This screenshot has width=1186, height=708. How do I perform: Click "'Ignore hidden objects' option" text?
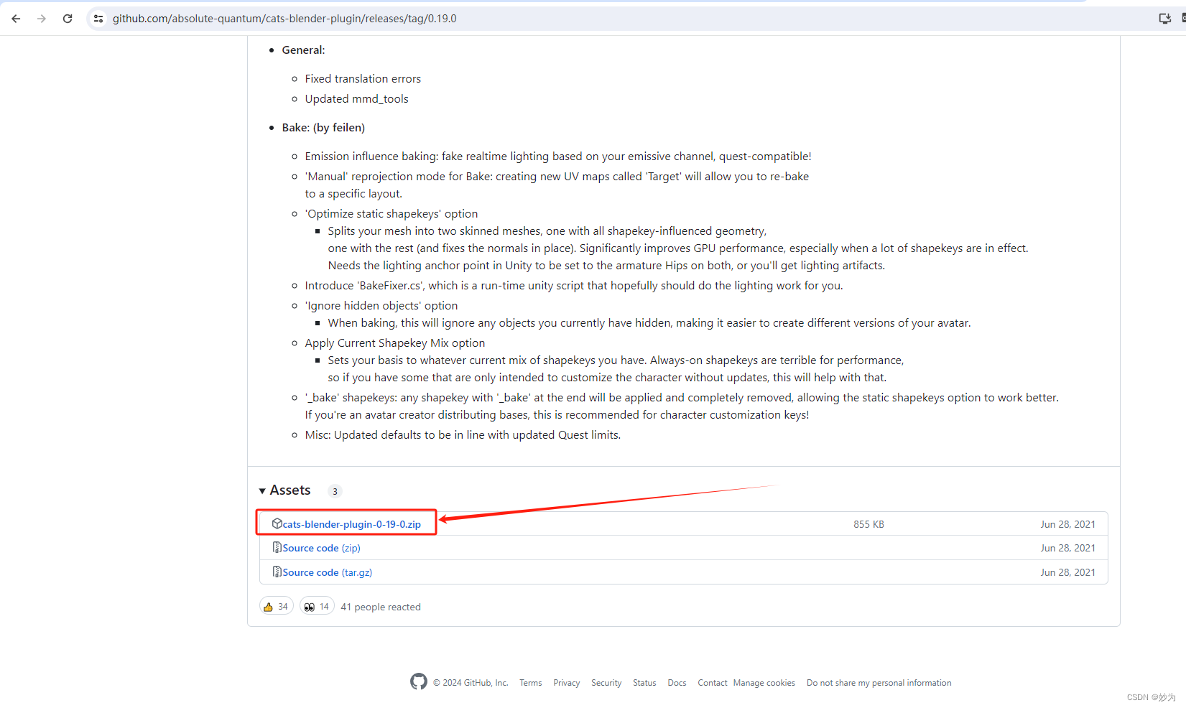pyautogui.click(x=381, y=305)
